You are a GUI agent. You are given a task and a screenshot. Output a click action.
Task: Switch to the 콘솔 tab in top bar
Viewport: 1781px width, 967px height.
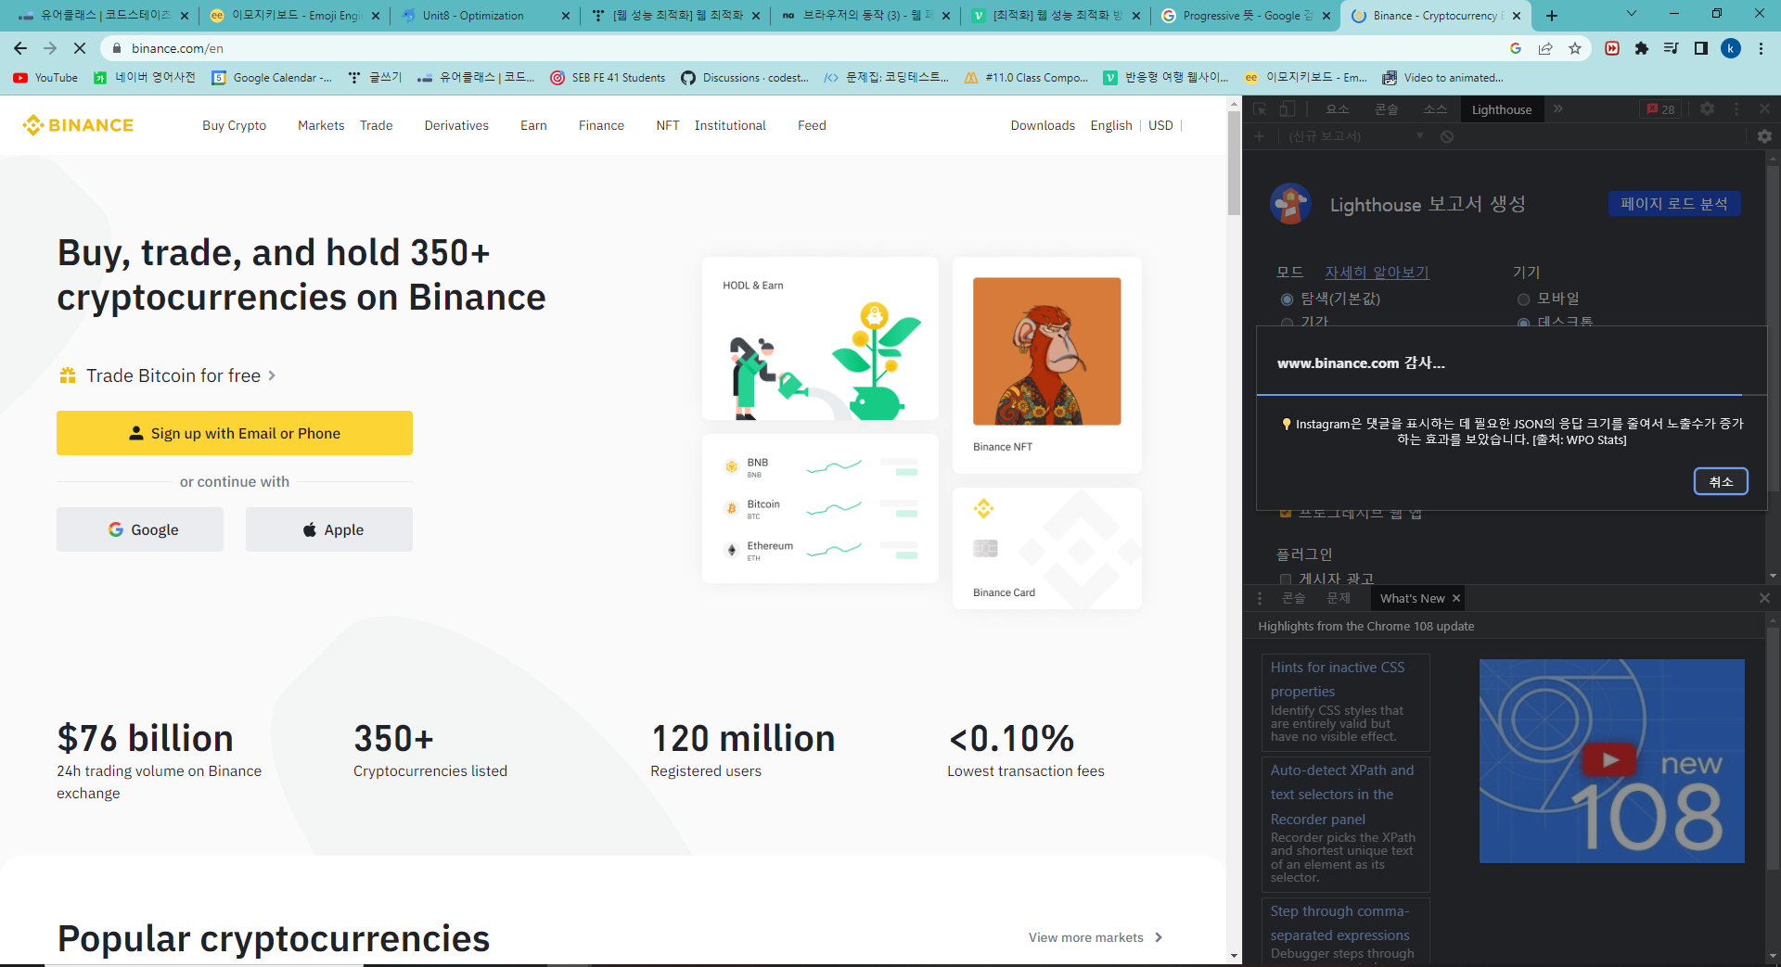pyautogui.click(x=1387, y=109)
